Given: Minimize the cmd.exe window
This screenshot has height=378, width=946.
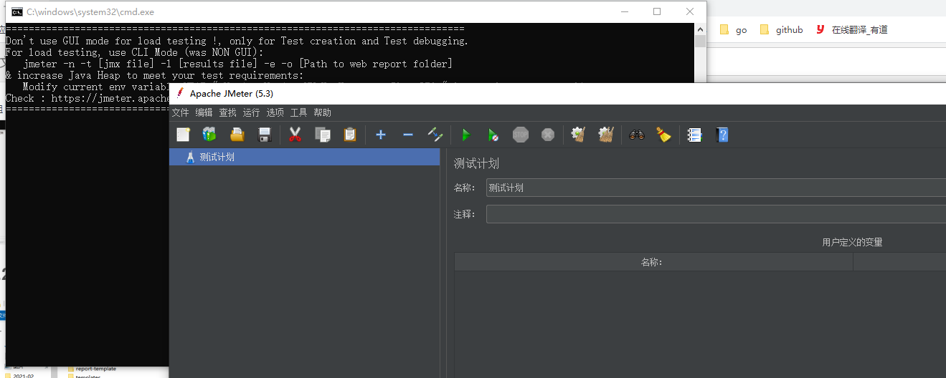Looking at the screenshot, I should tap(624, 11).
